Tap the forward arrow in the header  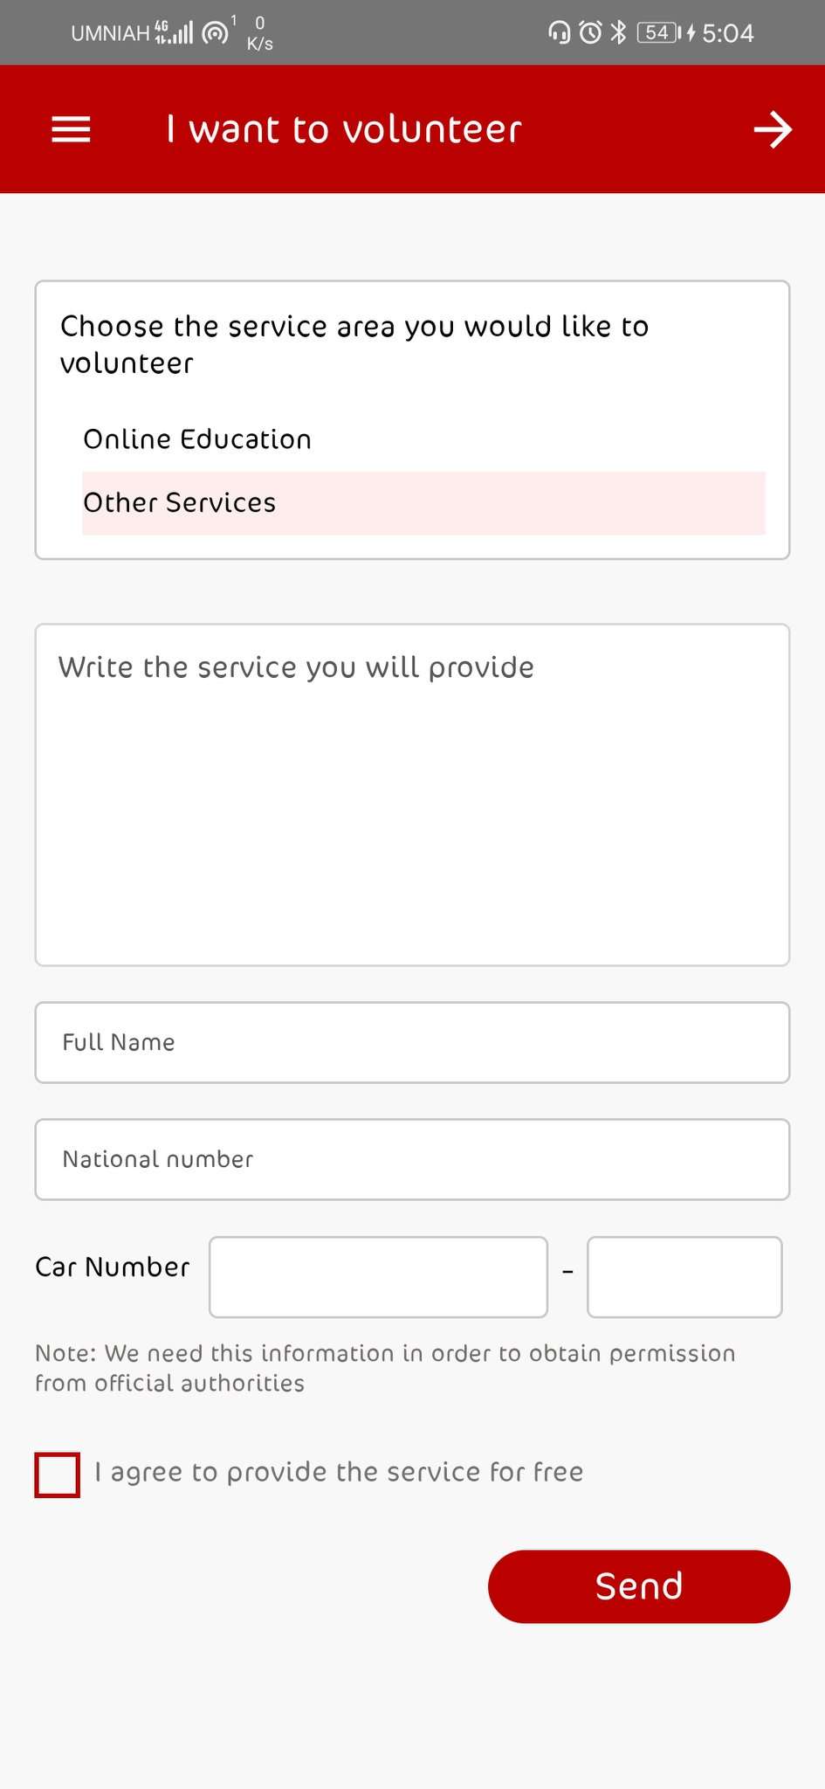772,128
